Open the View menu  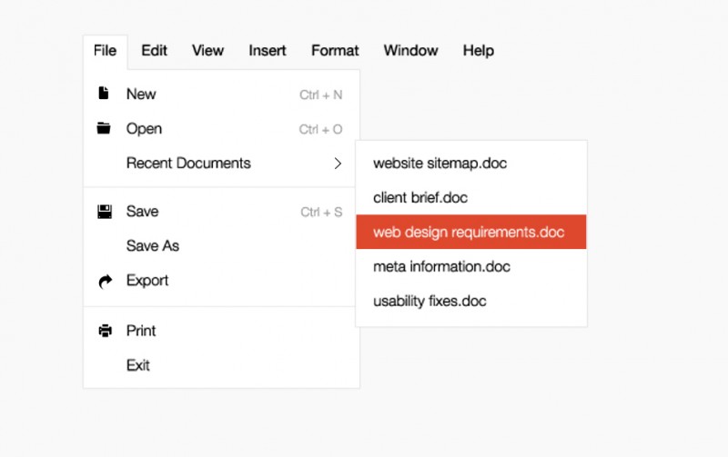(207, 51)
